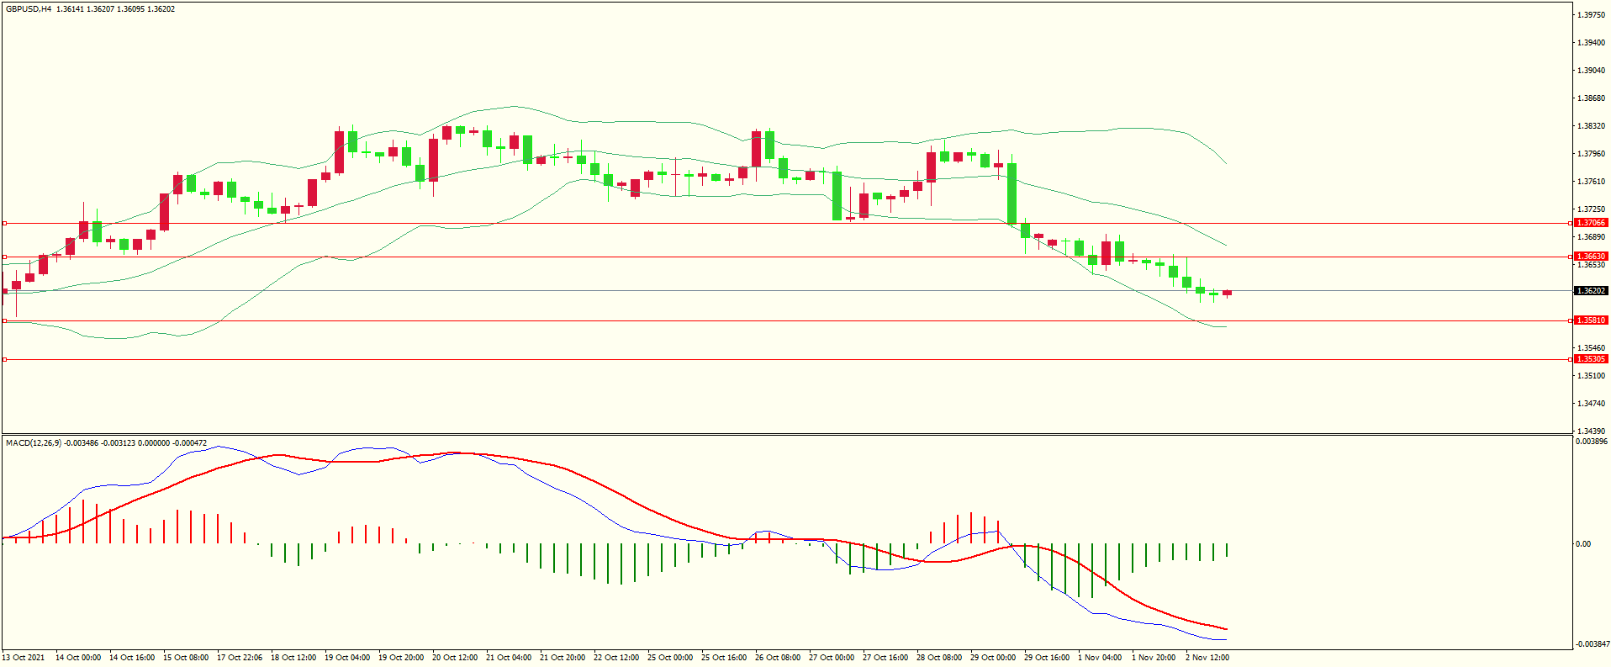Click the 1 Nov 20:00 time label
1611x667 pixels.
(1154, 658)
